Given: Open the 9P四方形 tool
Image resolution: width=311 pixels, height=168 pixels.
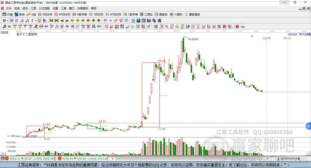Looking at the screenshot, I should [x=63, y=15].
